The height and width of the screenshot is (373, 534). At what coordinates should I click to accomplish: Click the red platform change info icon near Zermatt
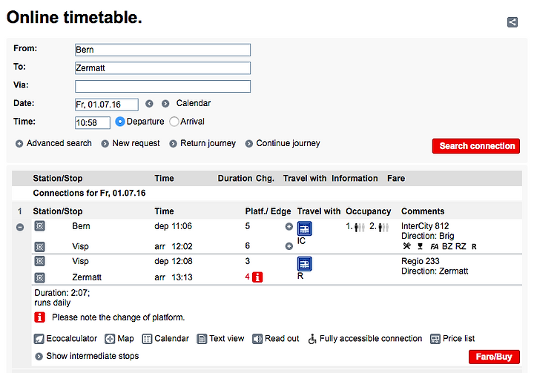(257, 277)
